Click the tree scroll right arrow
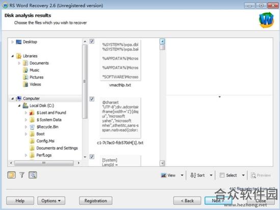The height and width of the screenshot is (210, 280). click(x=79, y=163)
